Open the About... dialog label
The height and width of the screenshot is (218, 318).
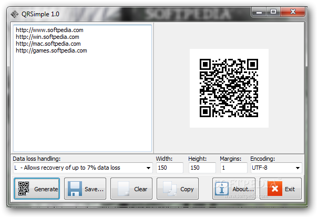click(x=243, y=189)
